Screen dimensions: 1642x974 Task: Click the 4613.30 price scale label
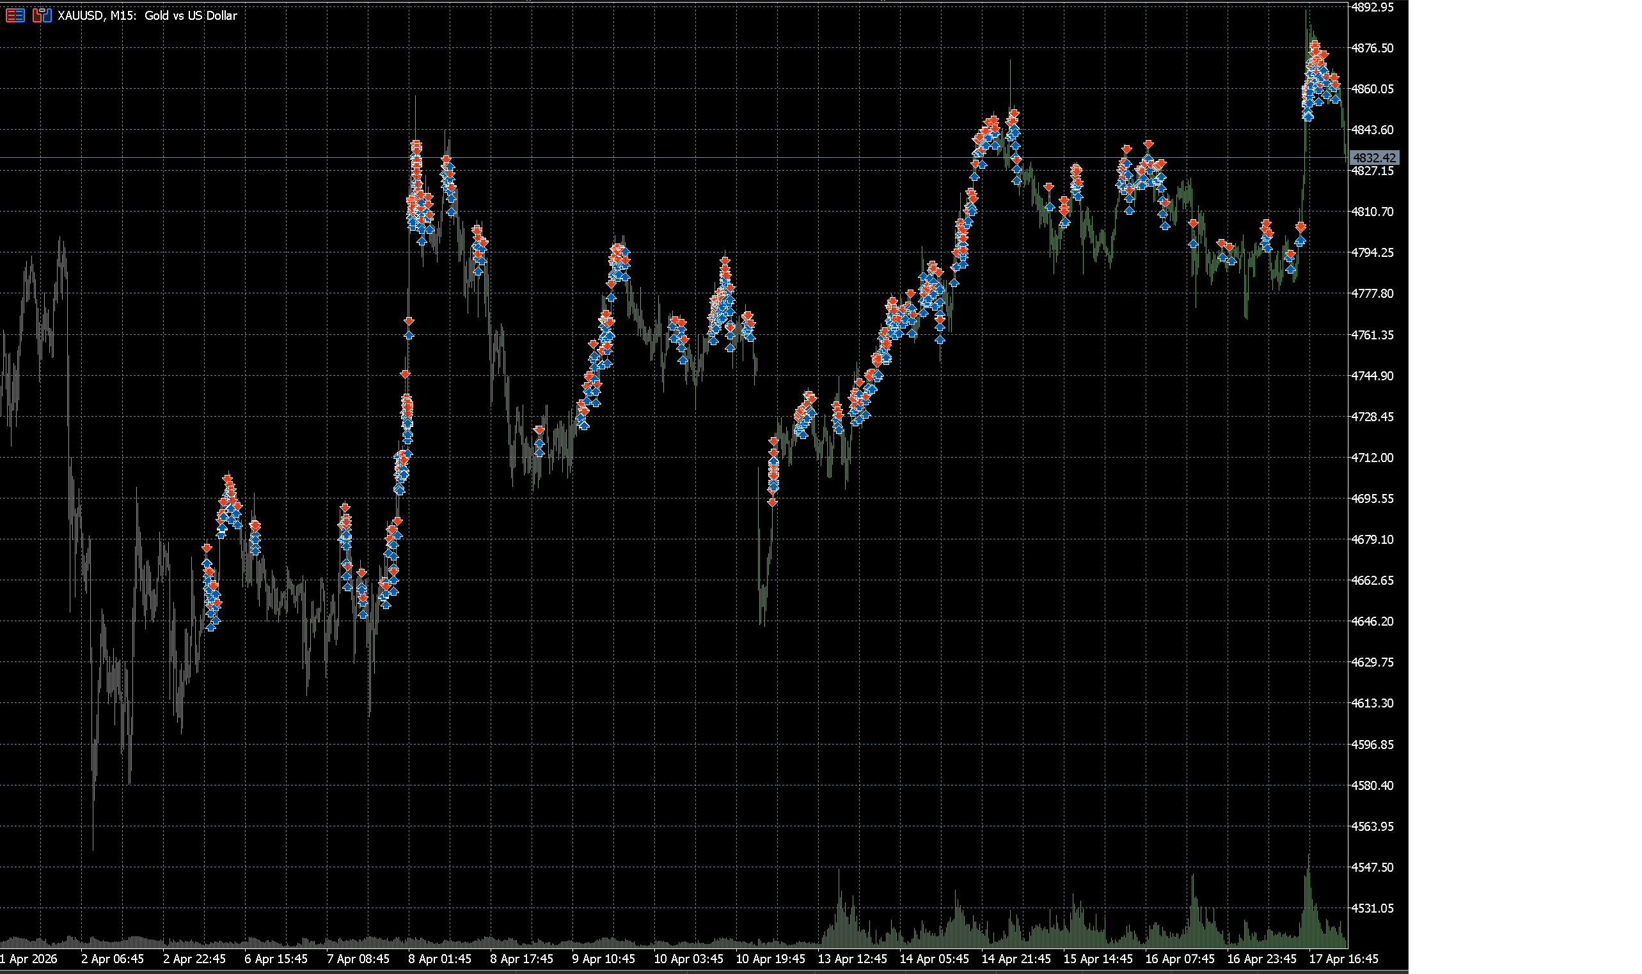tap(1372, 703)
